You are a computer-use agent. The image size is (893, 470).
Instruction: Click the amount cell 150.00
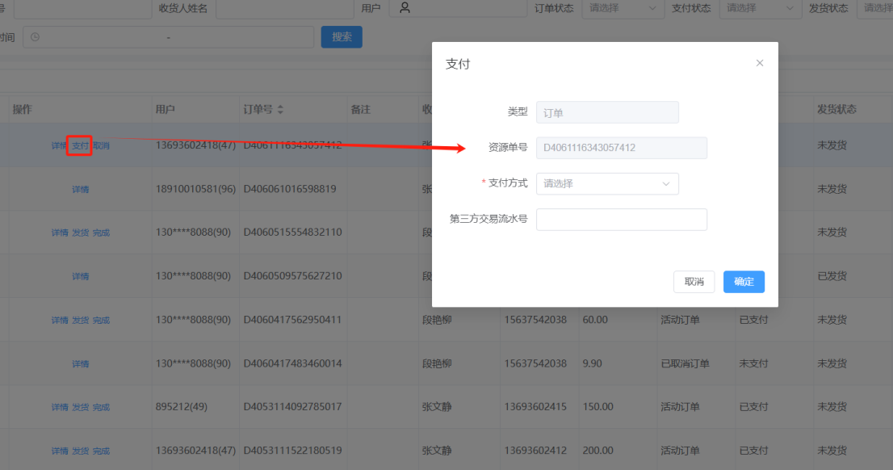(x=598, y=407)
